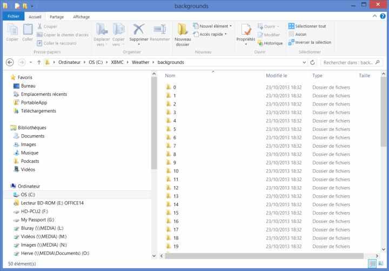Image resolution: width=389 pixels, height=271 pixels.
Task: Create a new folder with Nouveau dossier
Action: point(183,30)
